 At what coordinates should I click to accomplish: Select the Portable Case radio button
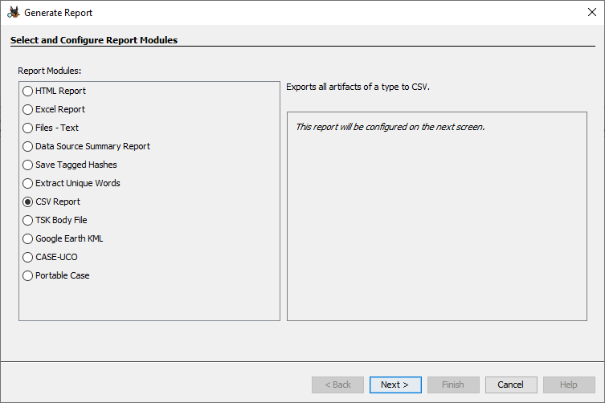28,275
